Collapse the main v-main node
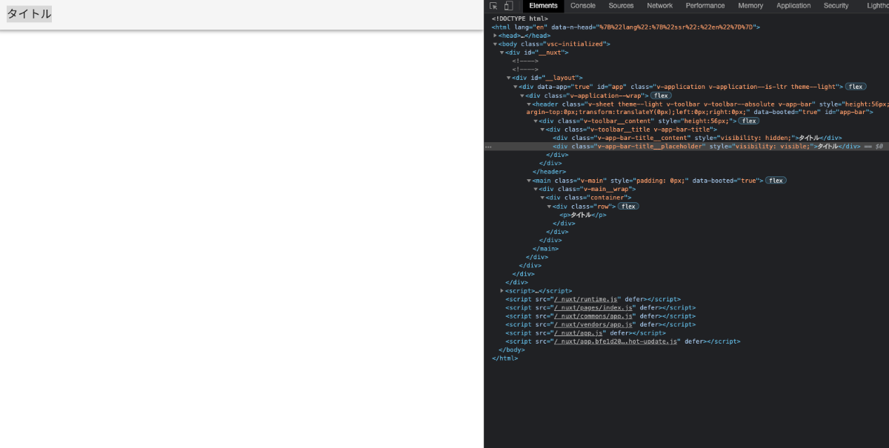Screen dimensions: 889x448 pyautogui.click(x=529, y=181)
